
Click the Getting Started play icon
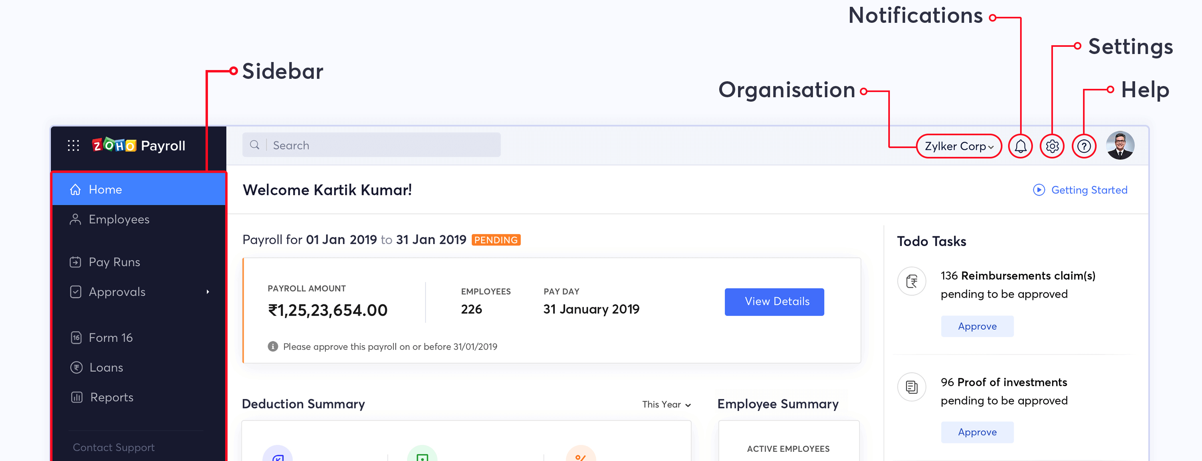pos(1039,190)
